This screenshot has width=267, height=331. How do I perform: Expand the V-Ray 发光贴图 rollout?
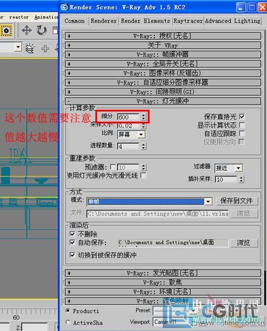click(x=163, y=273)
